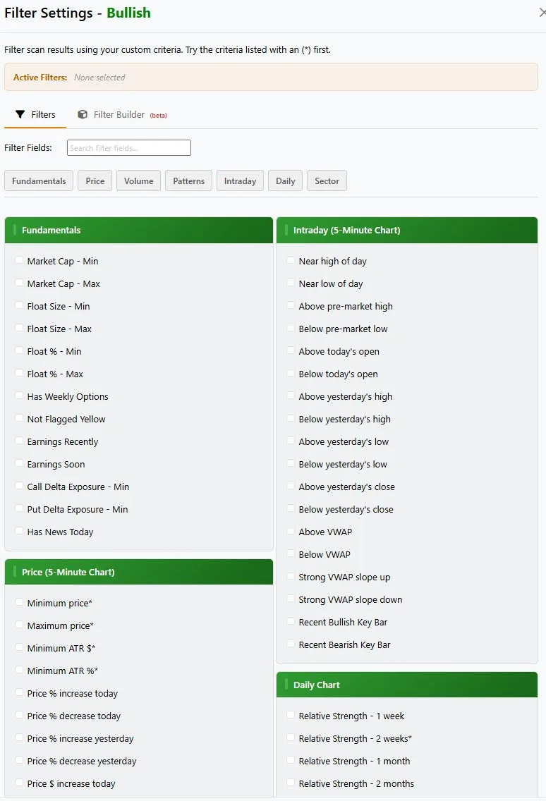
Task: Enable Near low of day filter
Action: pyautogui.click(x=291, y=283)
